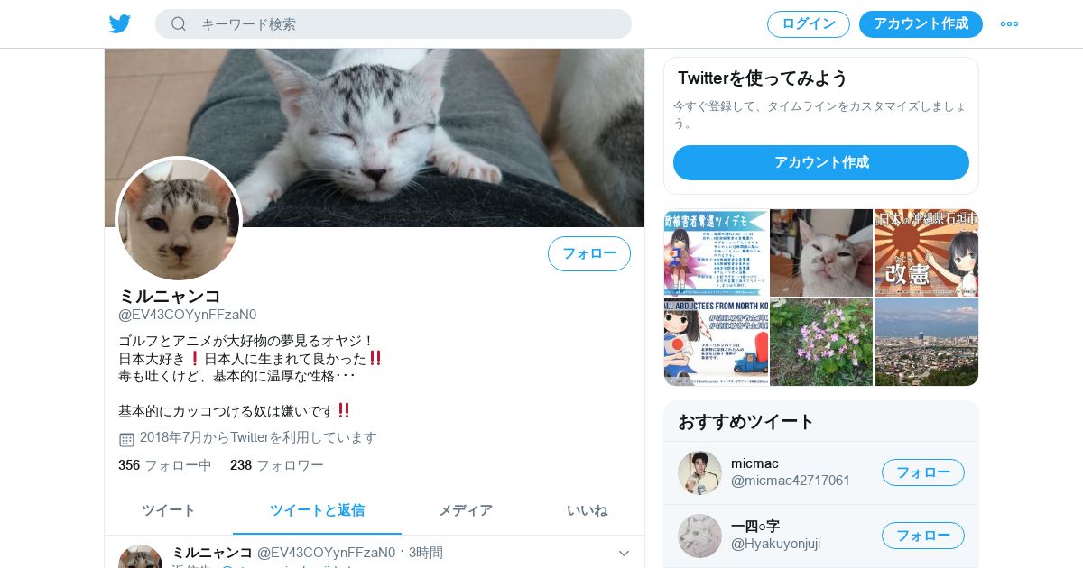Viewport: 1083px width, 568px height.
Task: Expand the tweet options chevron
Action: coord(624,553)
